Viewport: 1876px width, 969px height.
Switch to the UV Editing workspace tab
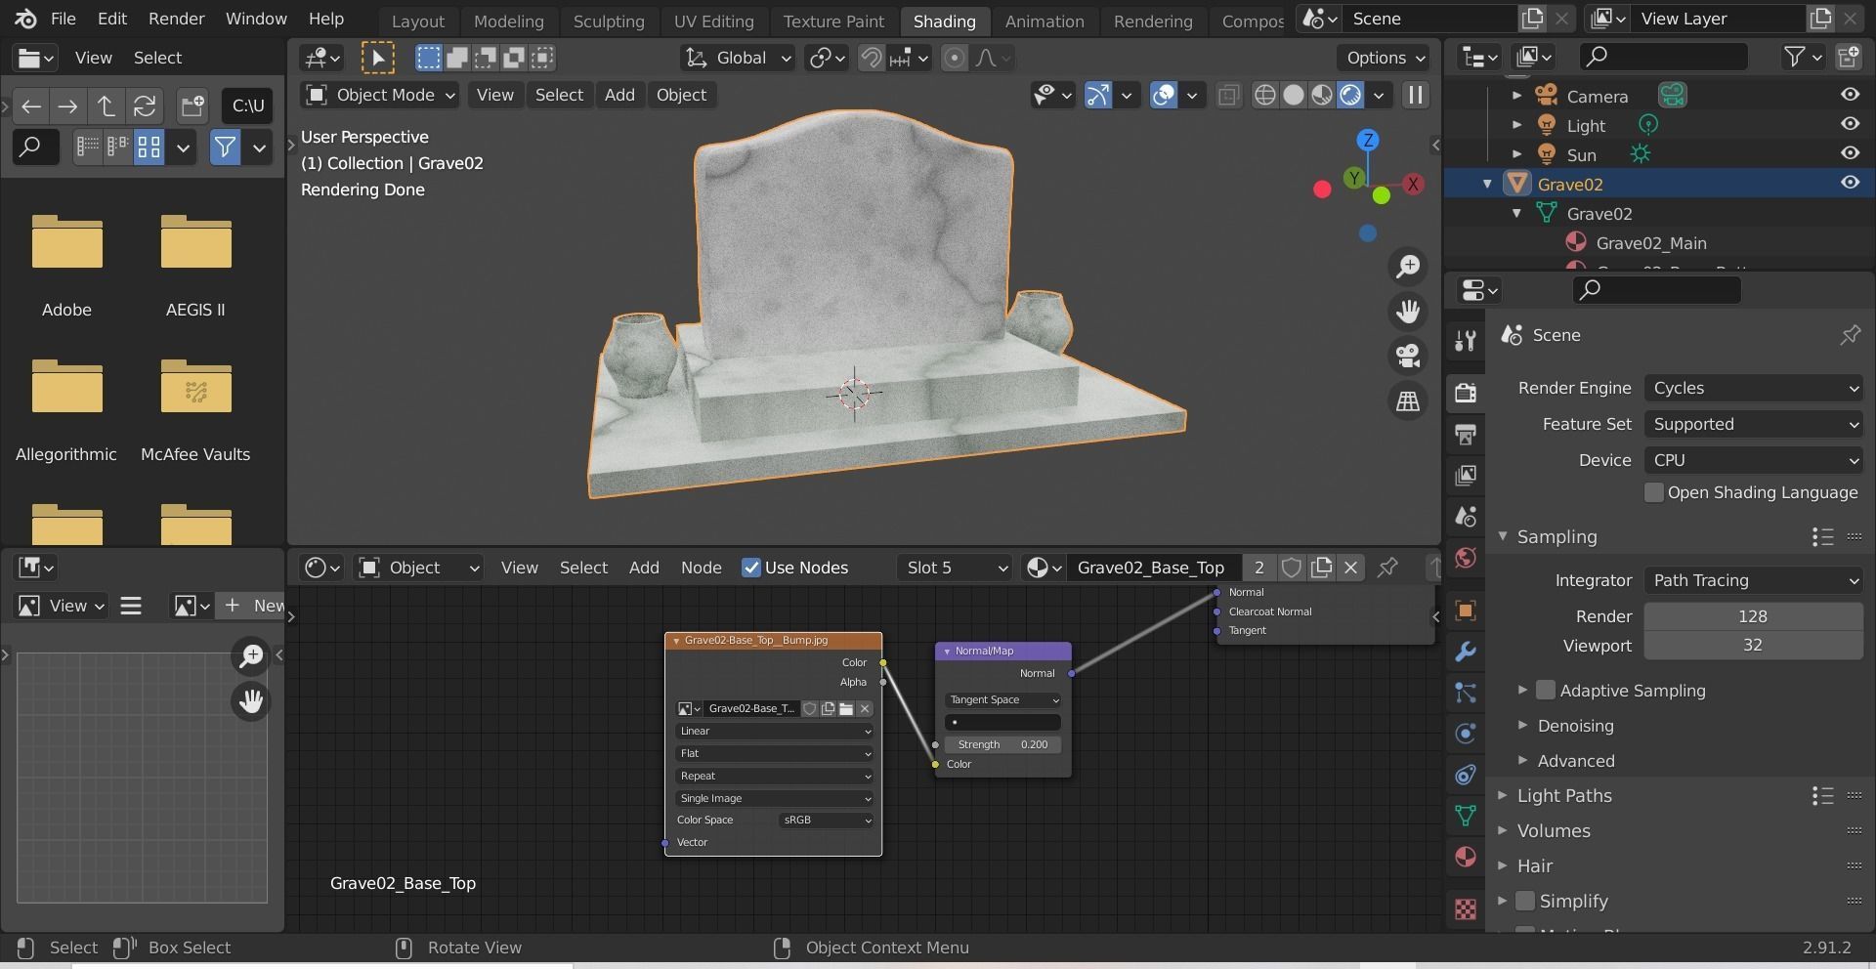713,21
